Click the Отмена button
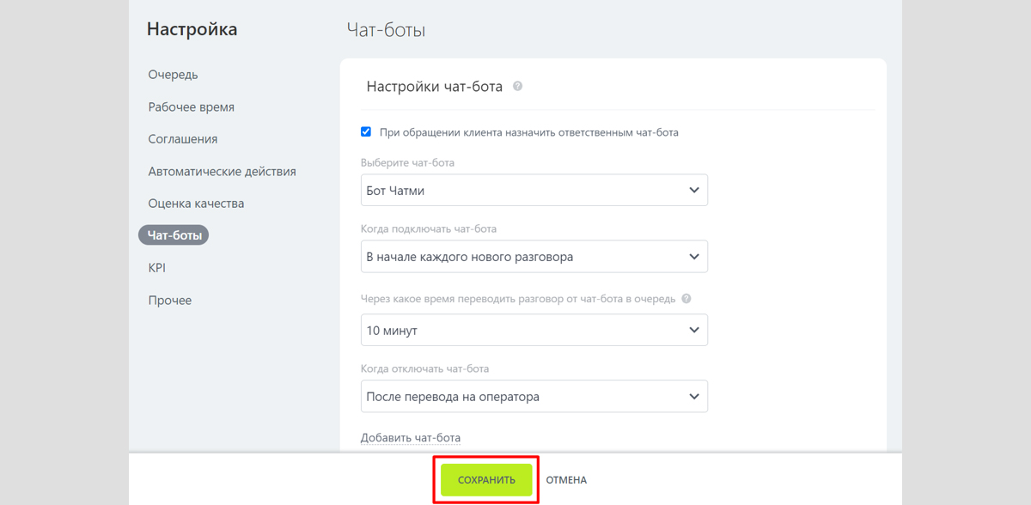The width and height of the screenshot is (1031, 505). (x=566, y=480)
